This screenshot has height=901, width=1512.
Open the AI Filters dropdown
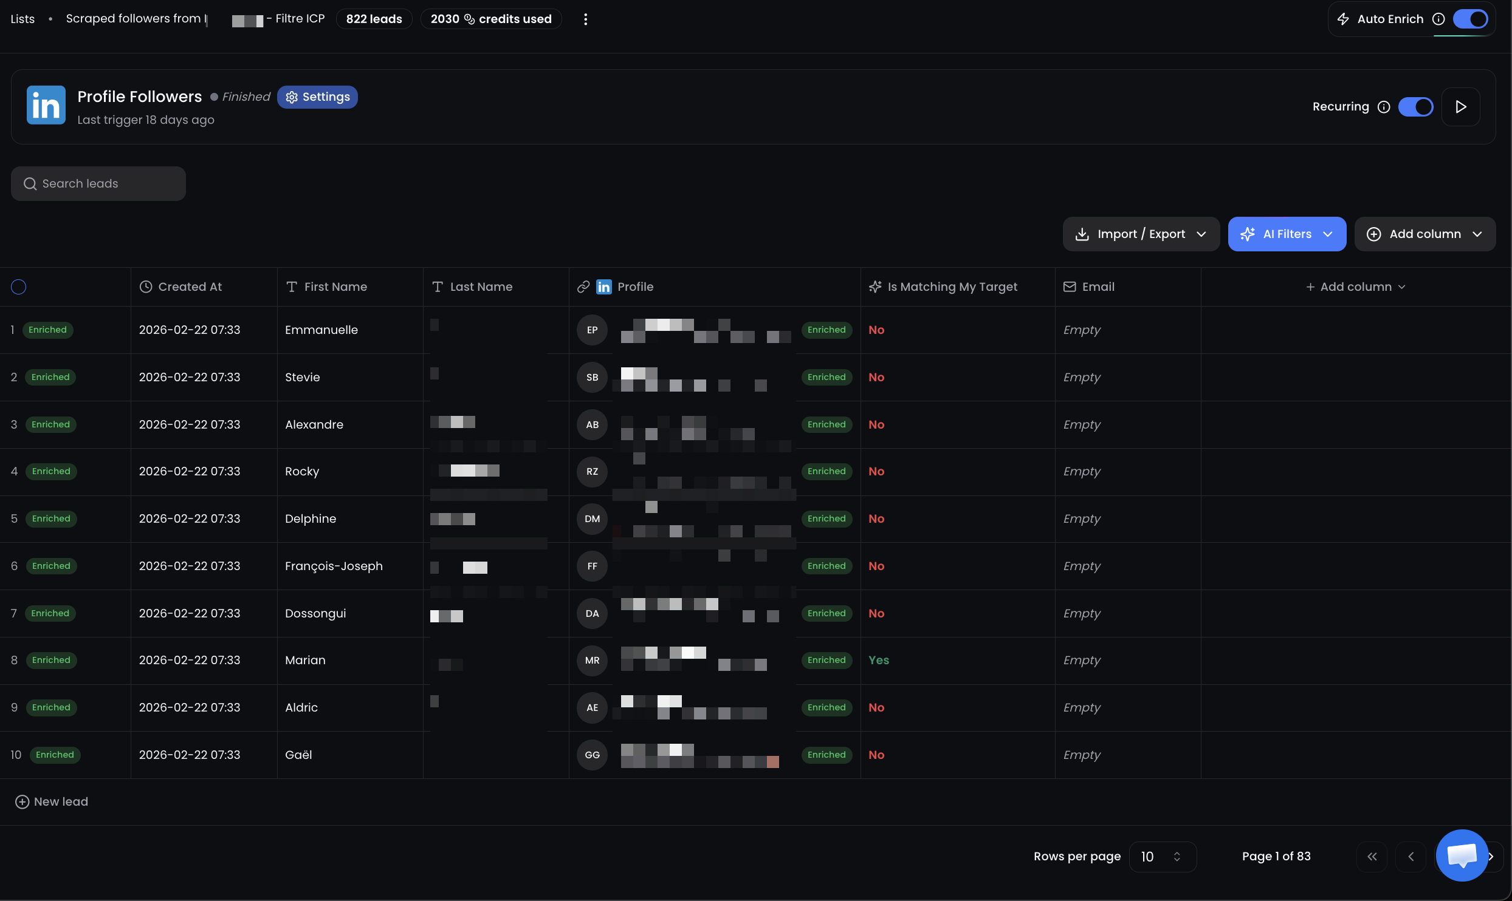(1287, 234)
